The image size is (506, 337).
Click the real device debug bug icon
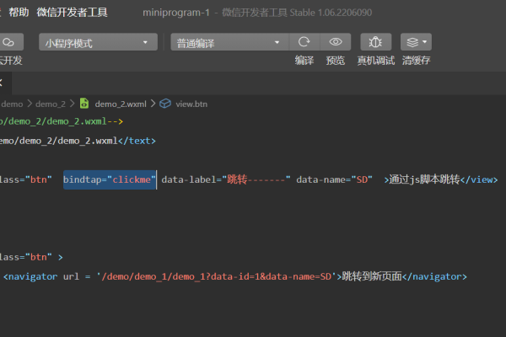(375, 42)
